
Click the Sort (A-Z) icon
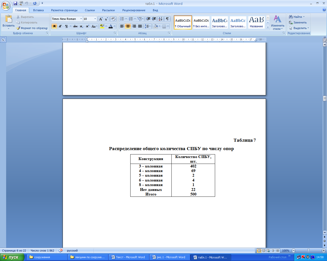160,19
